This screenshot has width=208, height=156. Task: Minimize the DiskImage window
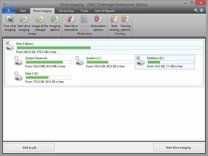coord(185,3)
